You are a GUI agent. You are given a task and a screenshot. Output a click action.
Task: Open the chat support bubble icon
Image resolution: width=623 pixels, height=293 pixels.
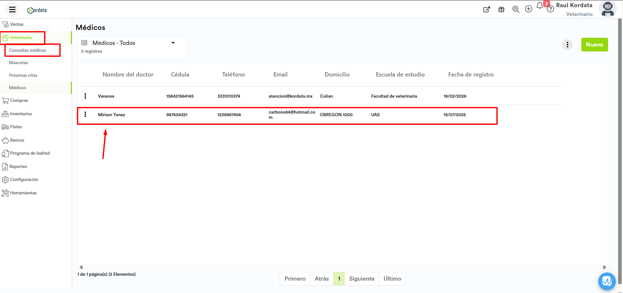tap(607, 281)
